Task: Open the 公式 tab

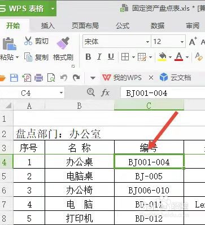Action: point(123,25)
